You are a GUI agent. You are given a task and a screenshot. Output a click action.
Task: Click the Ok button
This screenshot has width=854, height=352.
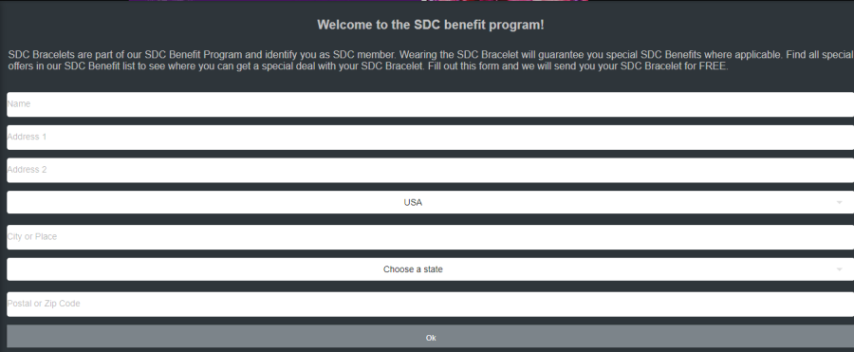point(430,337)
